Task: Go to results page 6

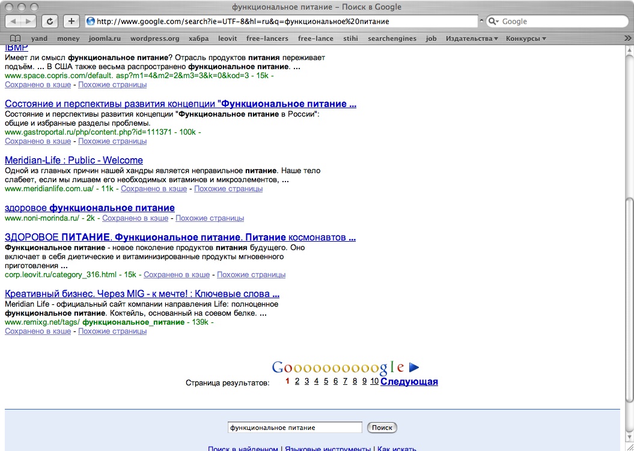Action: 335,381
